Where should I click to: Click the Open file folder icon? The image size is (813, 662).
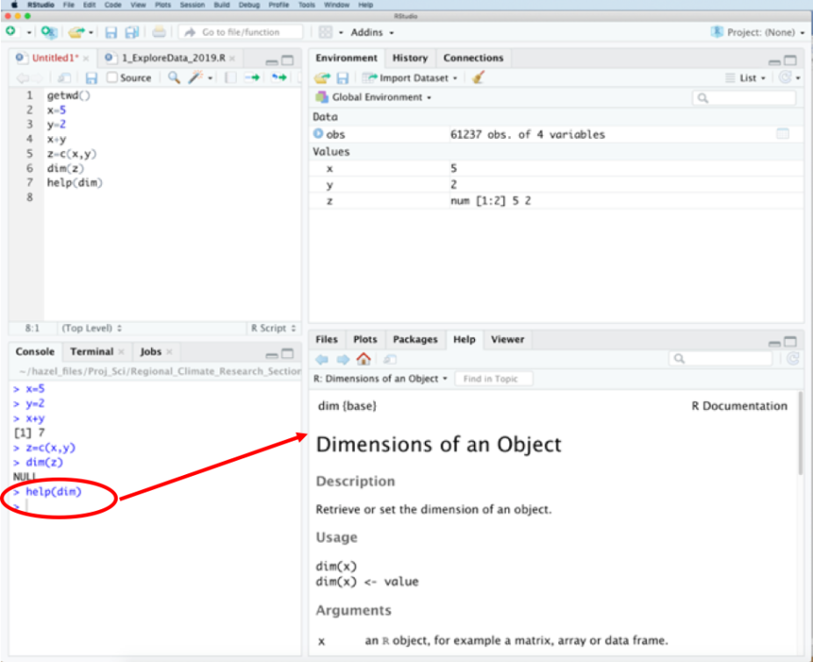point(76,32)
